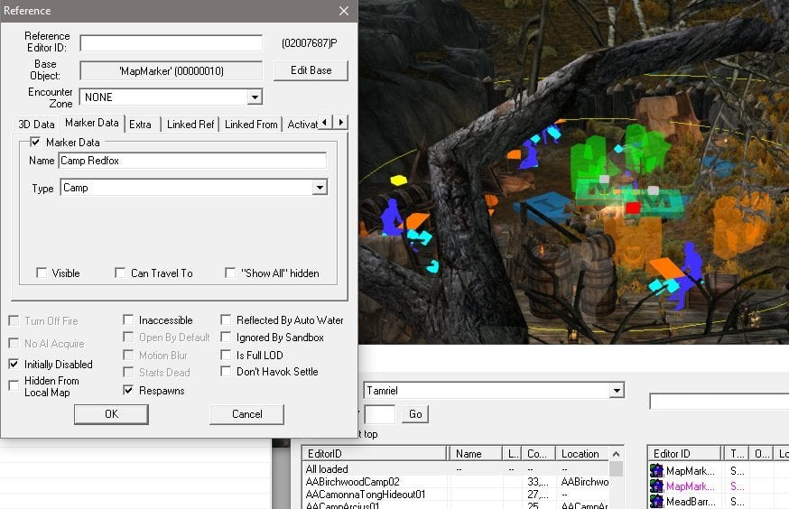The image size is (789, 509).
Task: Open the partially shown Activat tab
Action: (301, 125)
